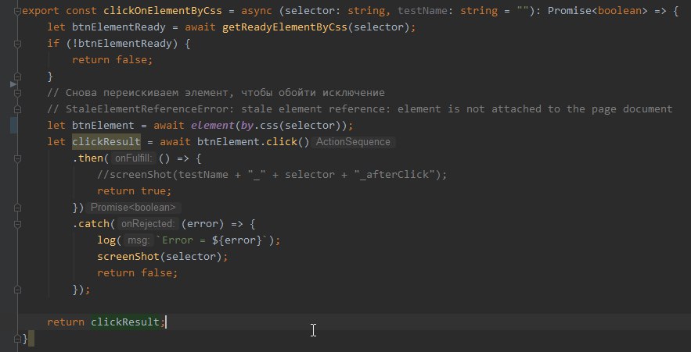Click clickResult in the final return statement

[x=125, y=322]
